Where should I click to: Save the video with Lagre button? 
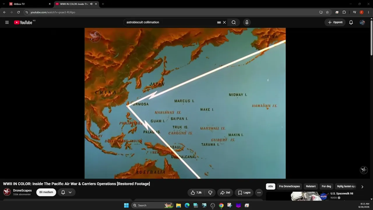pos(244,192)
